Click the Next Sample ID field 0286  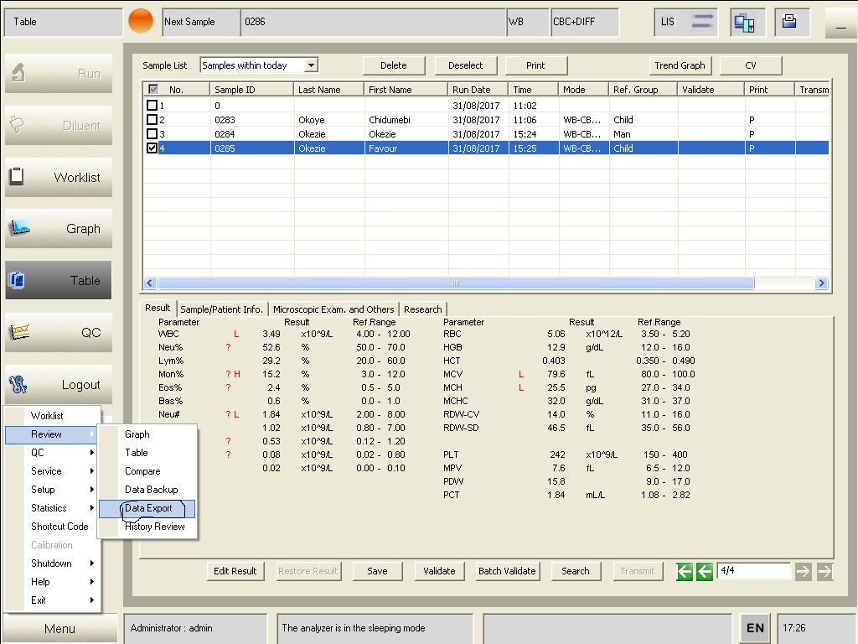[x=373, y=22]
